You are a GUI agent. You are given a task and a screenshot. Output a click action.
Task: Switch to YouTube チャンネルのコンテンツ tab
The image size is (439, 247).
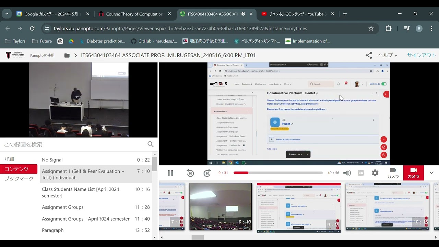pyautogui.click(x=298, y=14)
